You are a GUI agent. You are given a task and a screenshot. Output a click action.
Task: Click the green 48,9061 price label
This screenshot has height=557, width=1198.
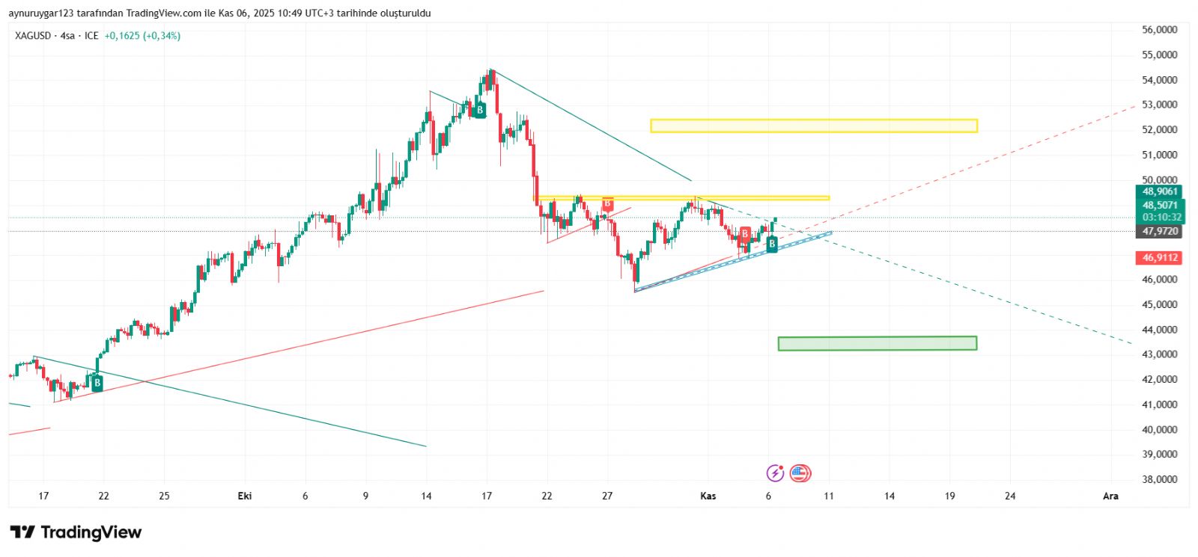coord(1159,191)
